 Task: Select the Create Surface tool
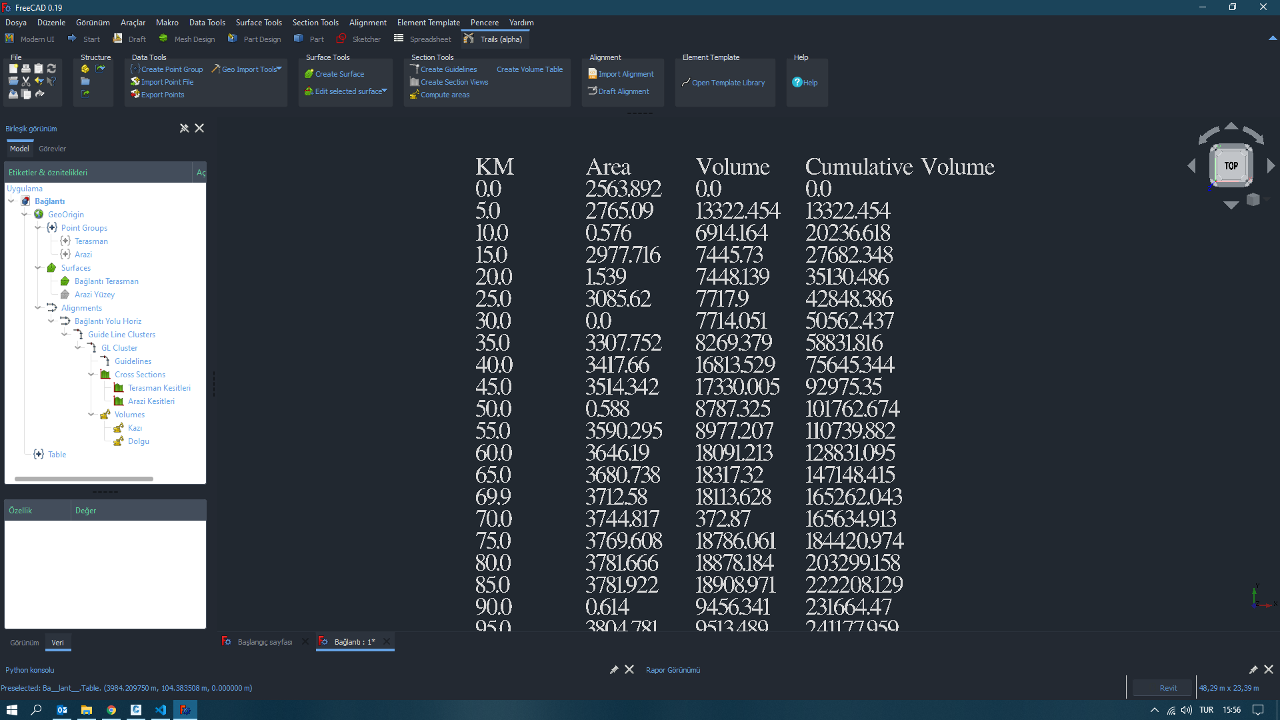(339, 74)
